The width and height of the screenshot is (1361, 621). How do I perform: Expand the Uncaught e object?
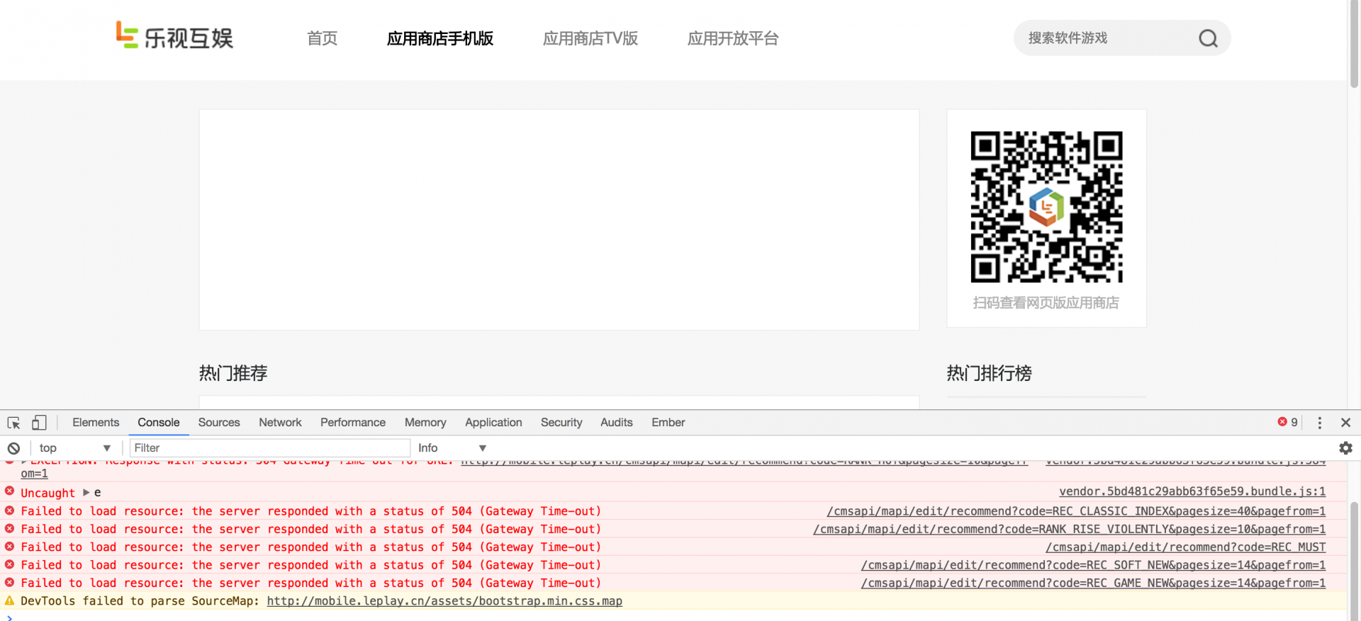(x=86, y=492)
